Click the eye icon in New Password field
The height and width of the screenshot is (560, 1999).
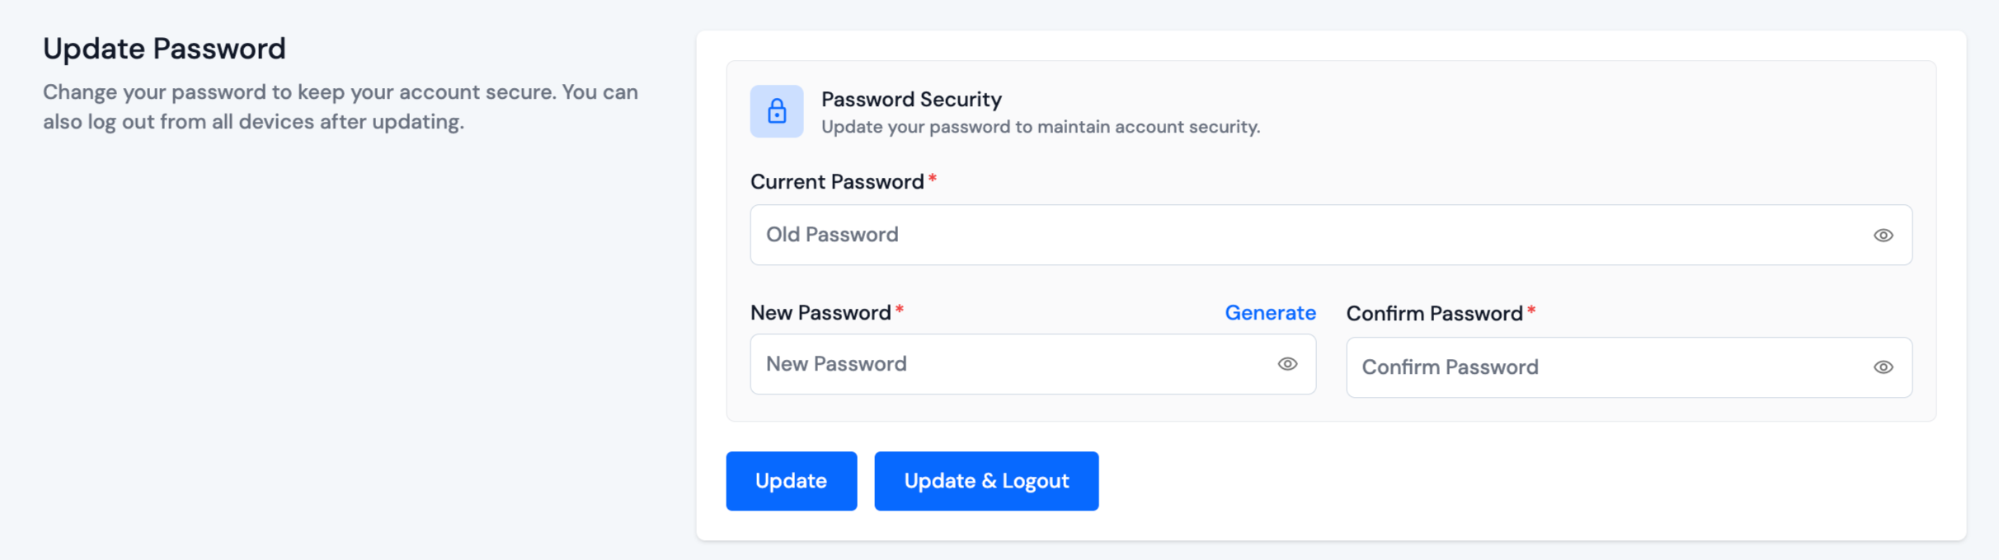coord(1288,363)
